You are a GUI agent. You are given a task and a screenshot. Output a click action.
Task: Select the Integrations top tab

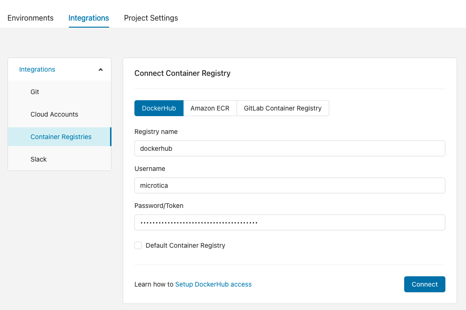tap(89, 18)
